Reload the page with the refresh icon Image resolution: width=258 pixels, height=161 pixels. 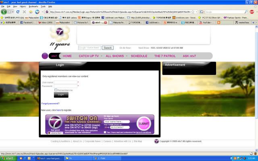pyautogui.click(x=18, y=12)
